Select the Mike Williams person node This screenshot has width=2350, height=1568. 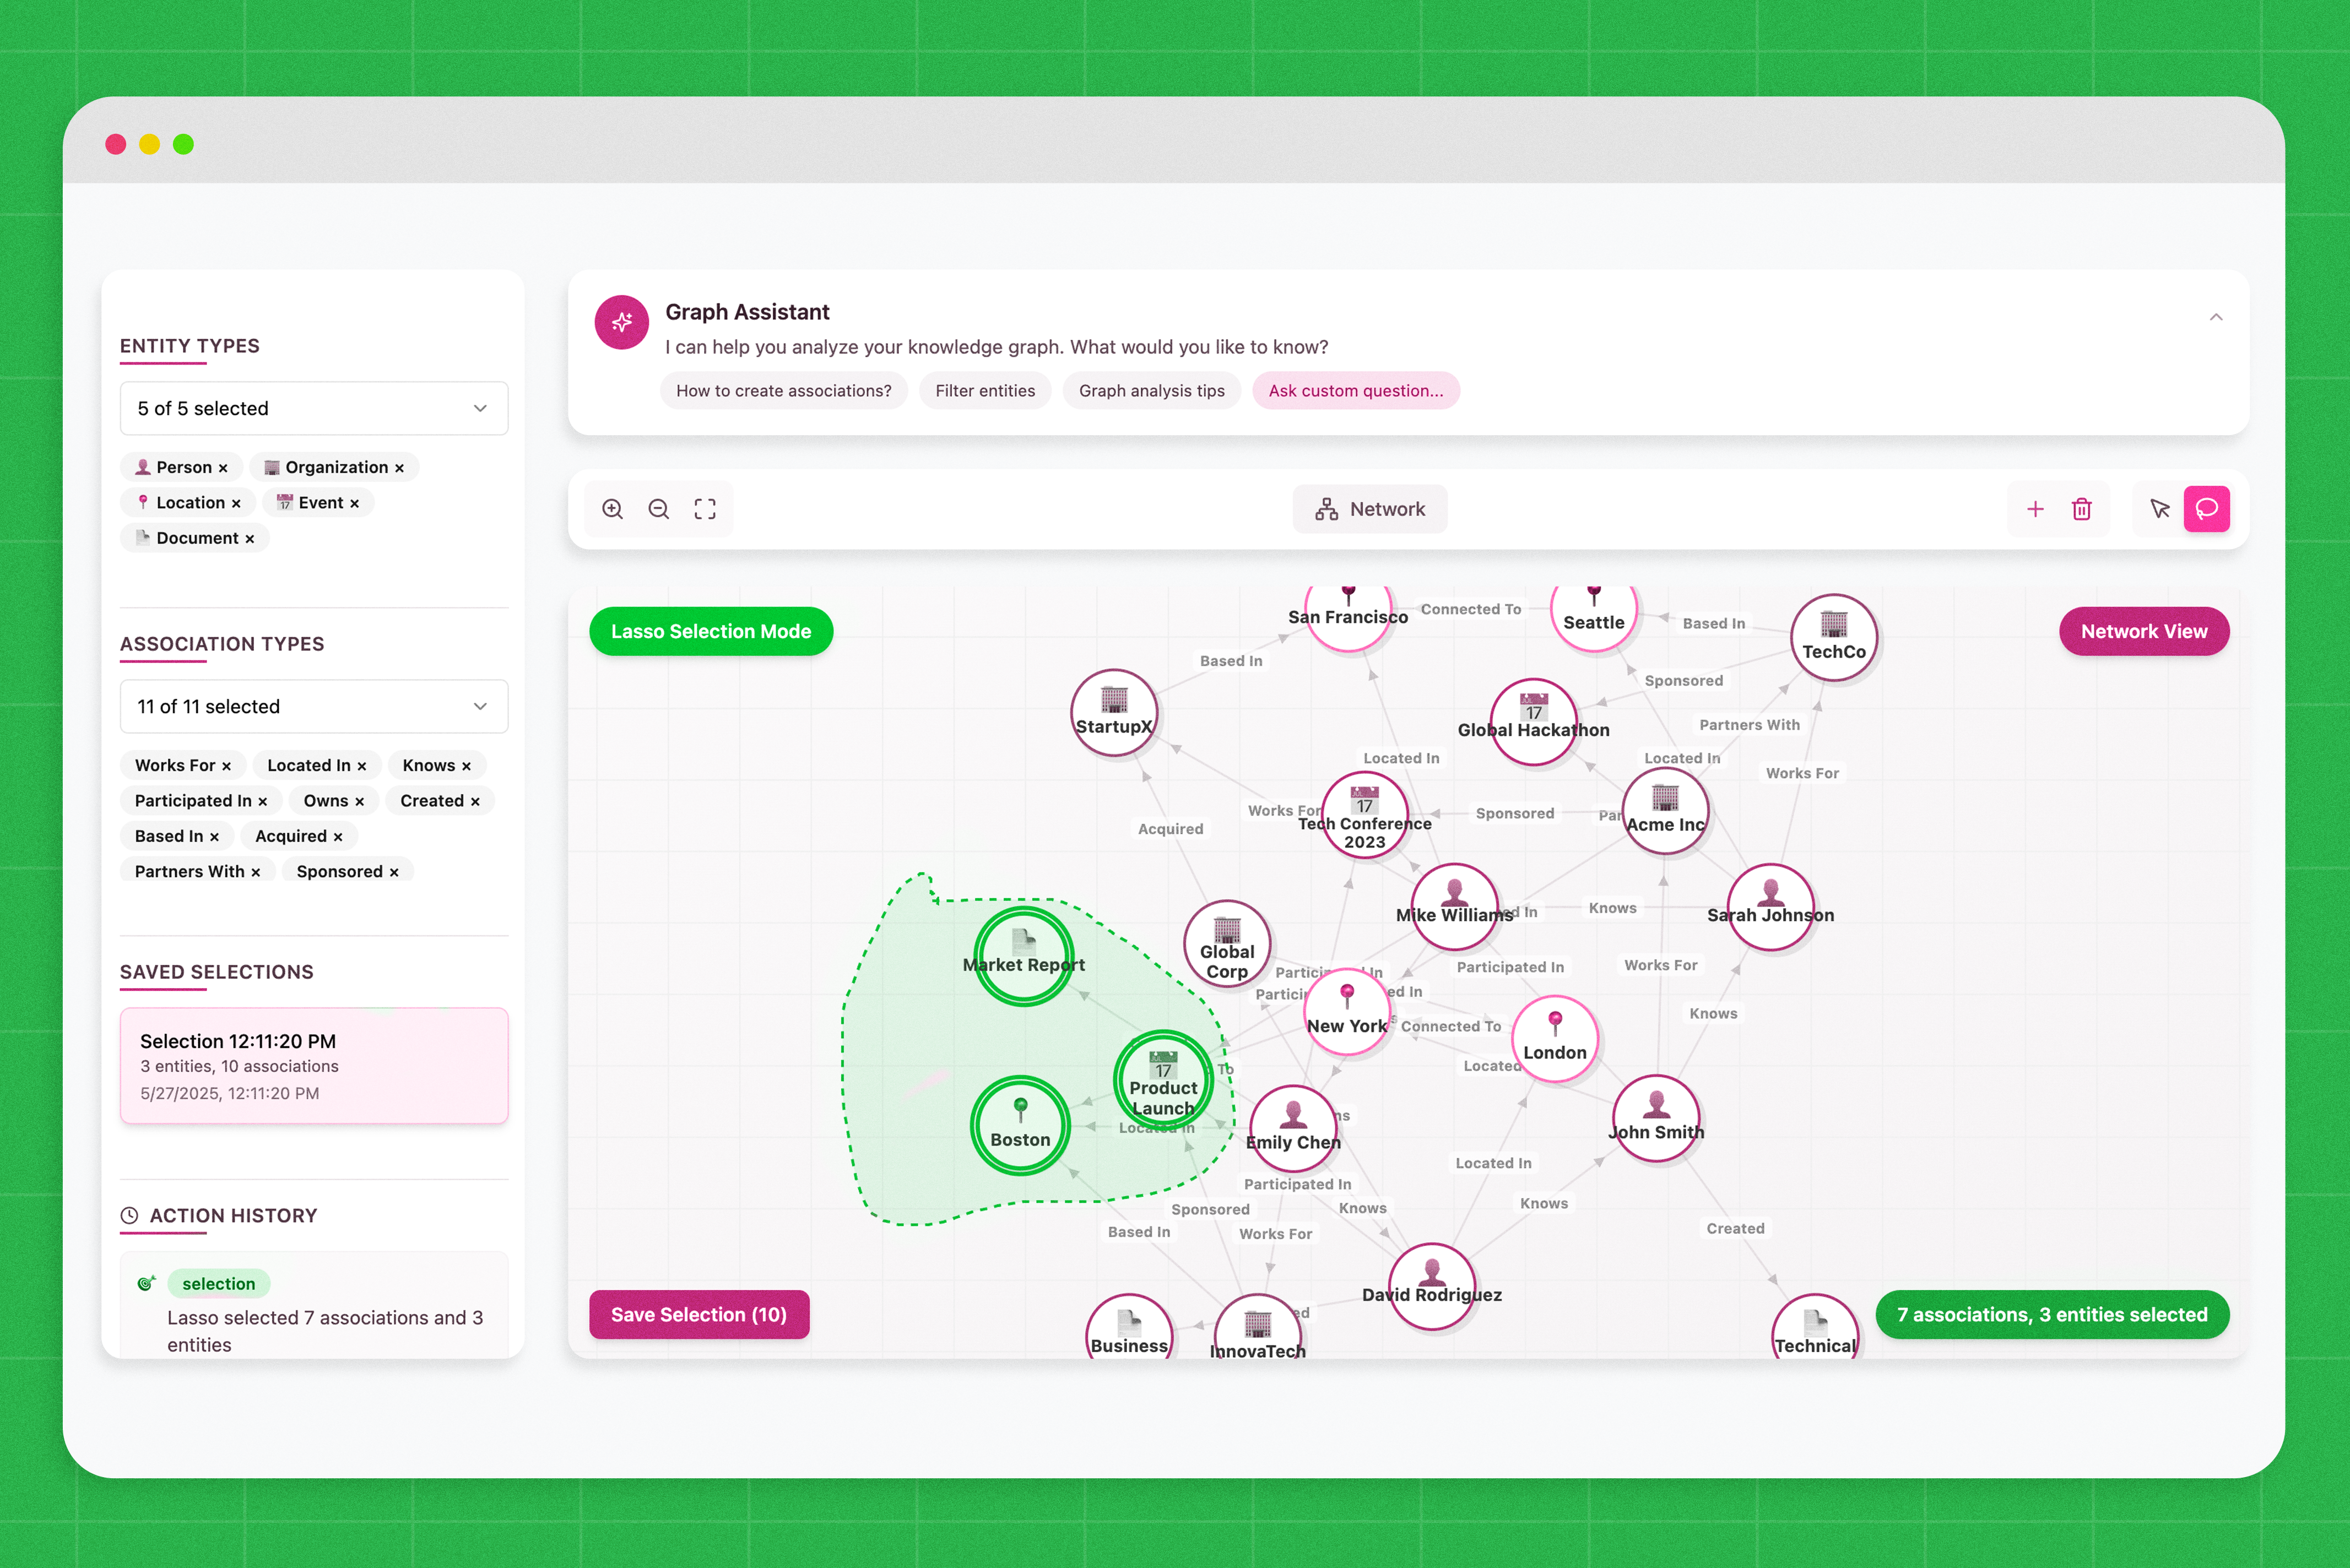[x=1455, y=906]
